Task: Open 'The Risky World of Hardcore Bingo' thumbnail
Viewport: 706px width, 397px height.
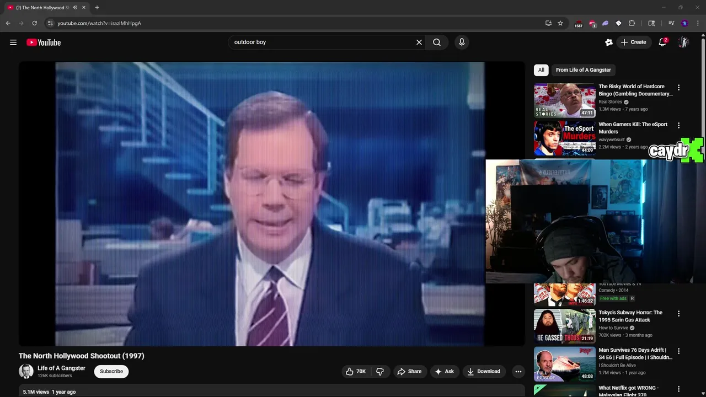Action: [x=564, y=100]
